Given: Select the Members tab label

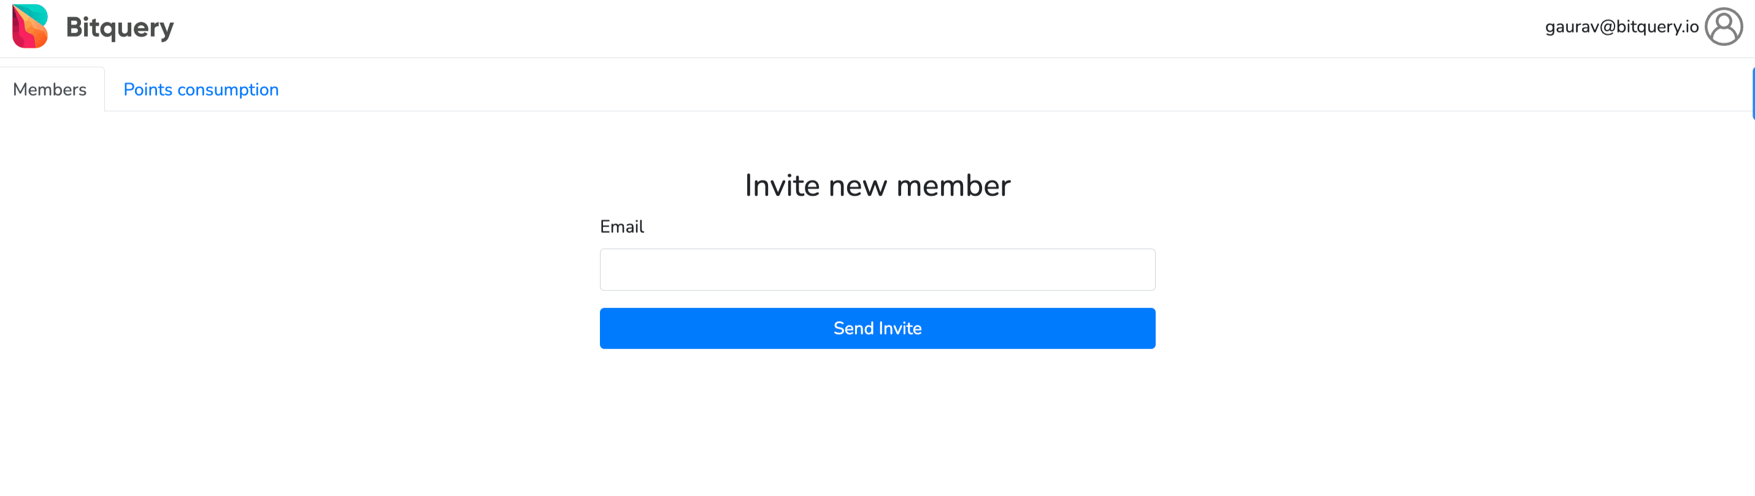Looking at the screenshot, I should pyautogui.click(x=50, y=89).
